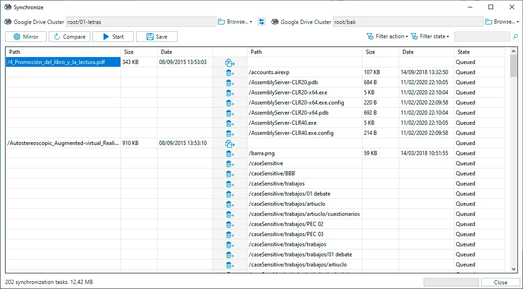Start the synchronization
The width and height of the screenshot is (523, 289).
point(113,37)
